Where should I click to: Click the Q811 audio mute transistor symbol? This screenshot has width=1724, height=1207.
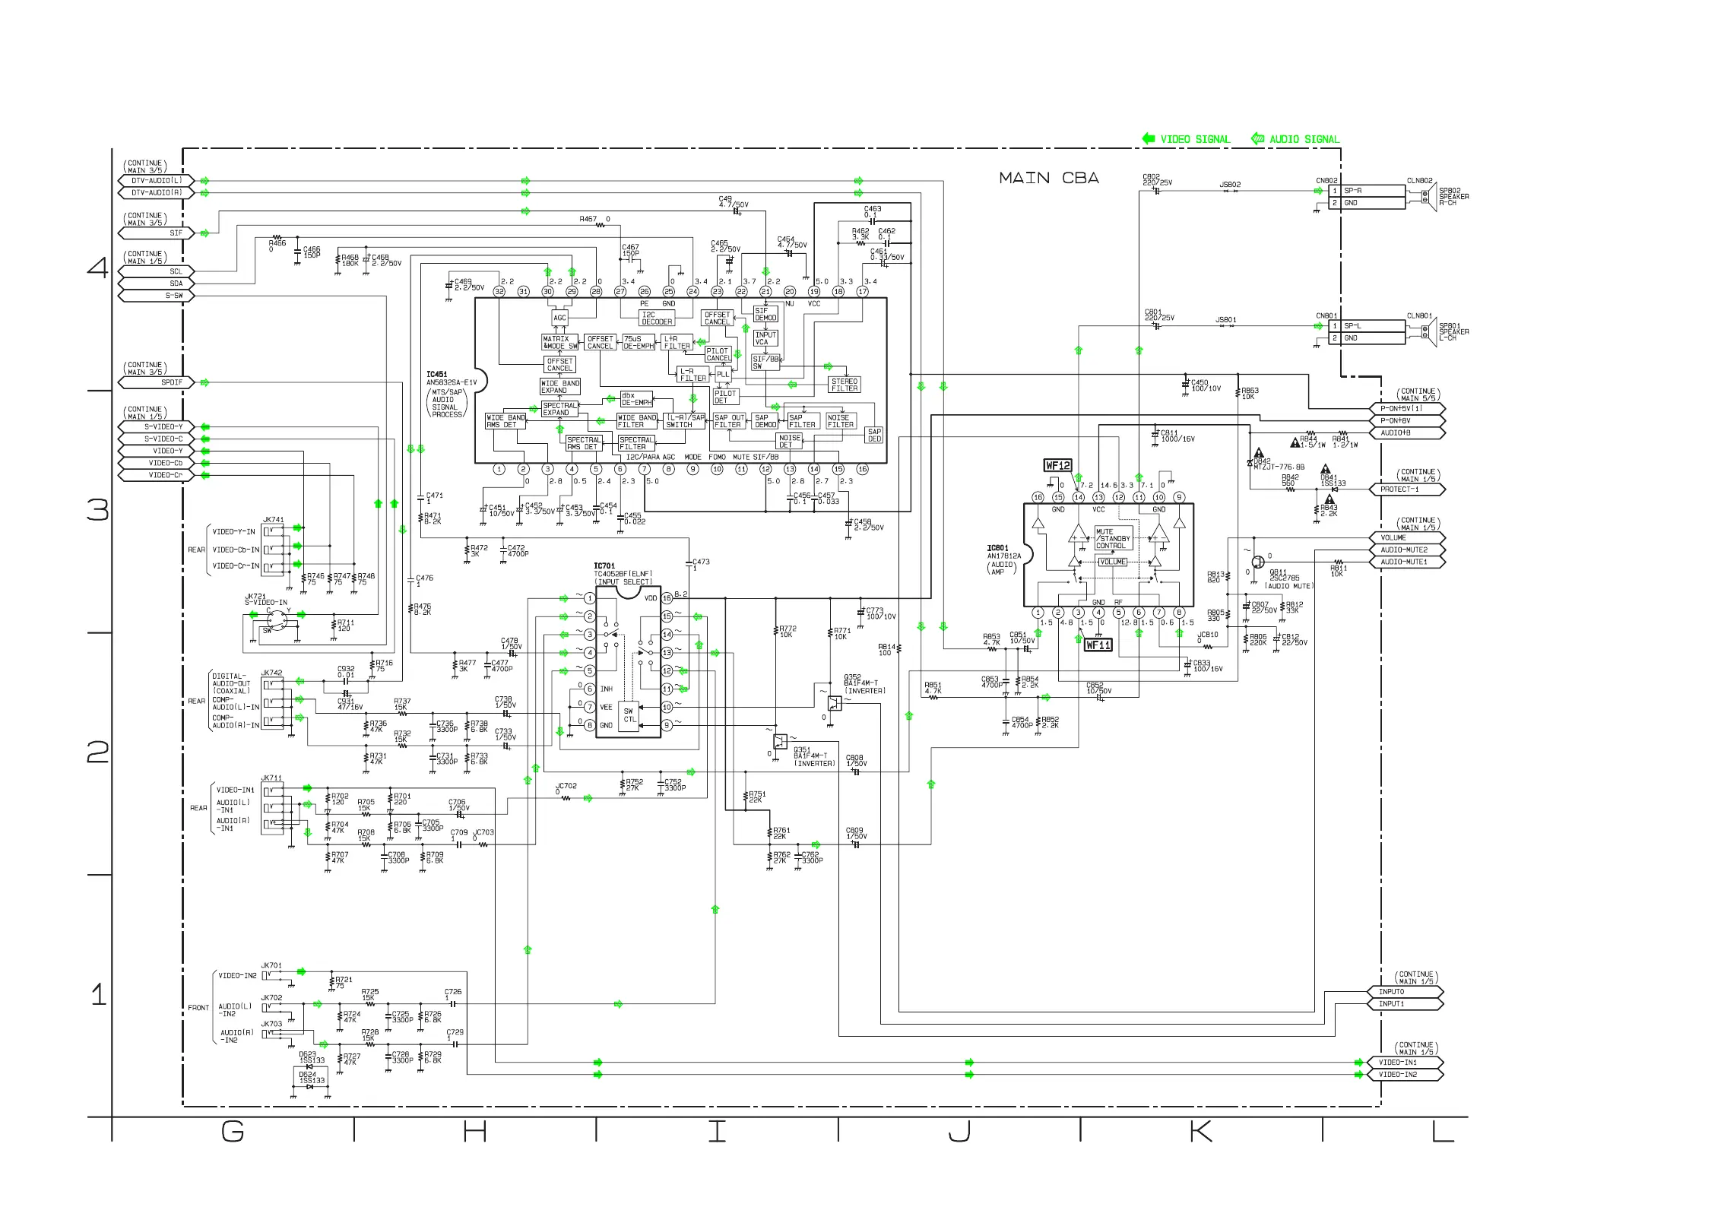pyautogui.click(x=1257, y=562)
